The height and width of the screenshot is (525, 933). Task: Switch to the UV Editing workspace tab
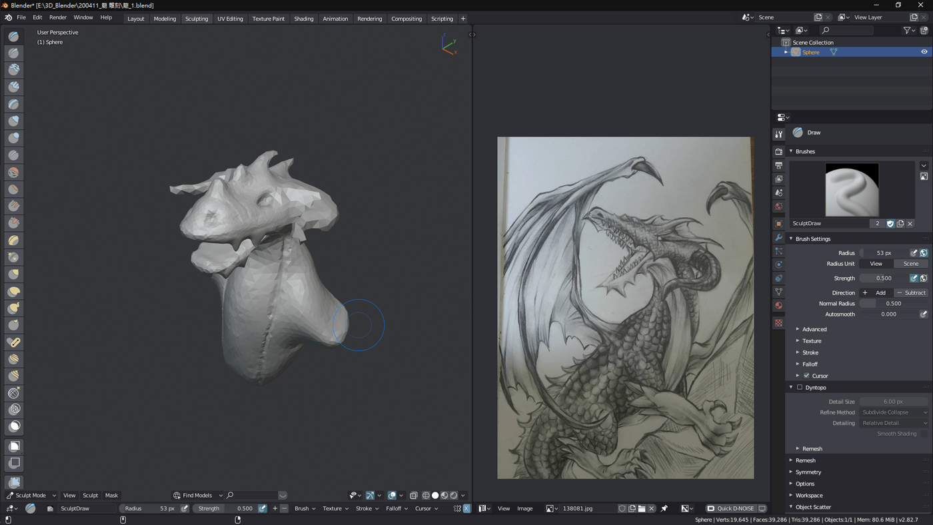click(230, 19)
